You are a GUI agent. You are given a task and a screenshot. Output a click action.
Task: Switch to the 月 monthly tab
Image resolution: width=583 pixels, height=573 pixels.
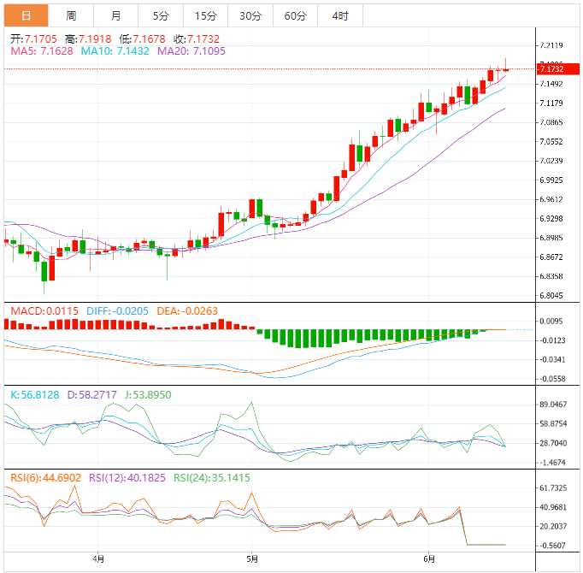click(115, 15)
